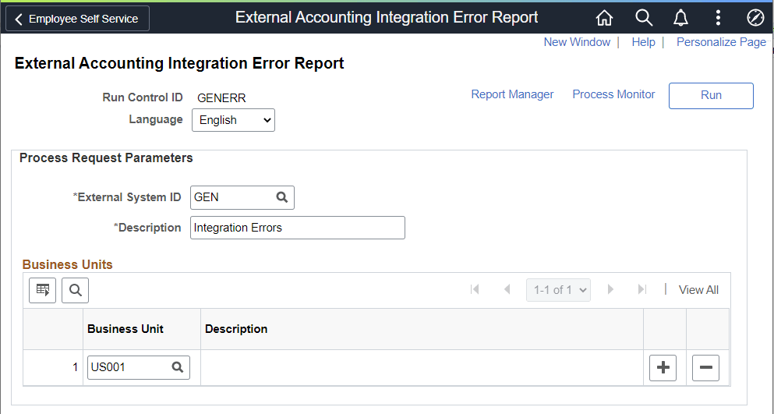
Task: Click the External System ID lookup magnifier
Action: (x=282, y=197)
